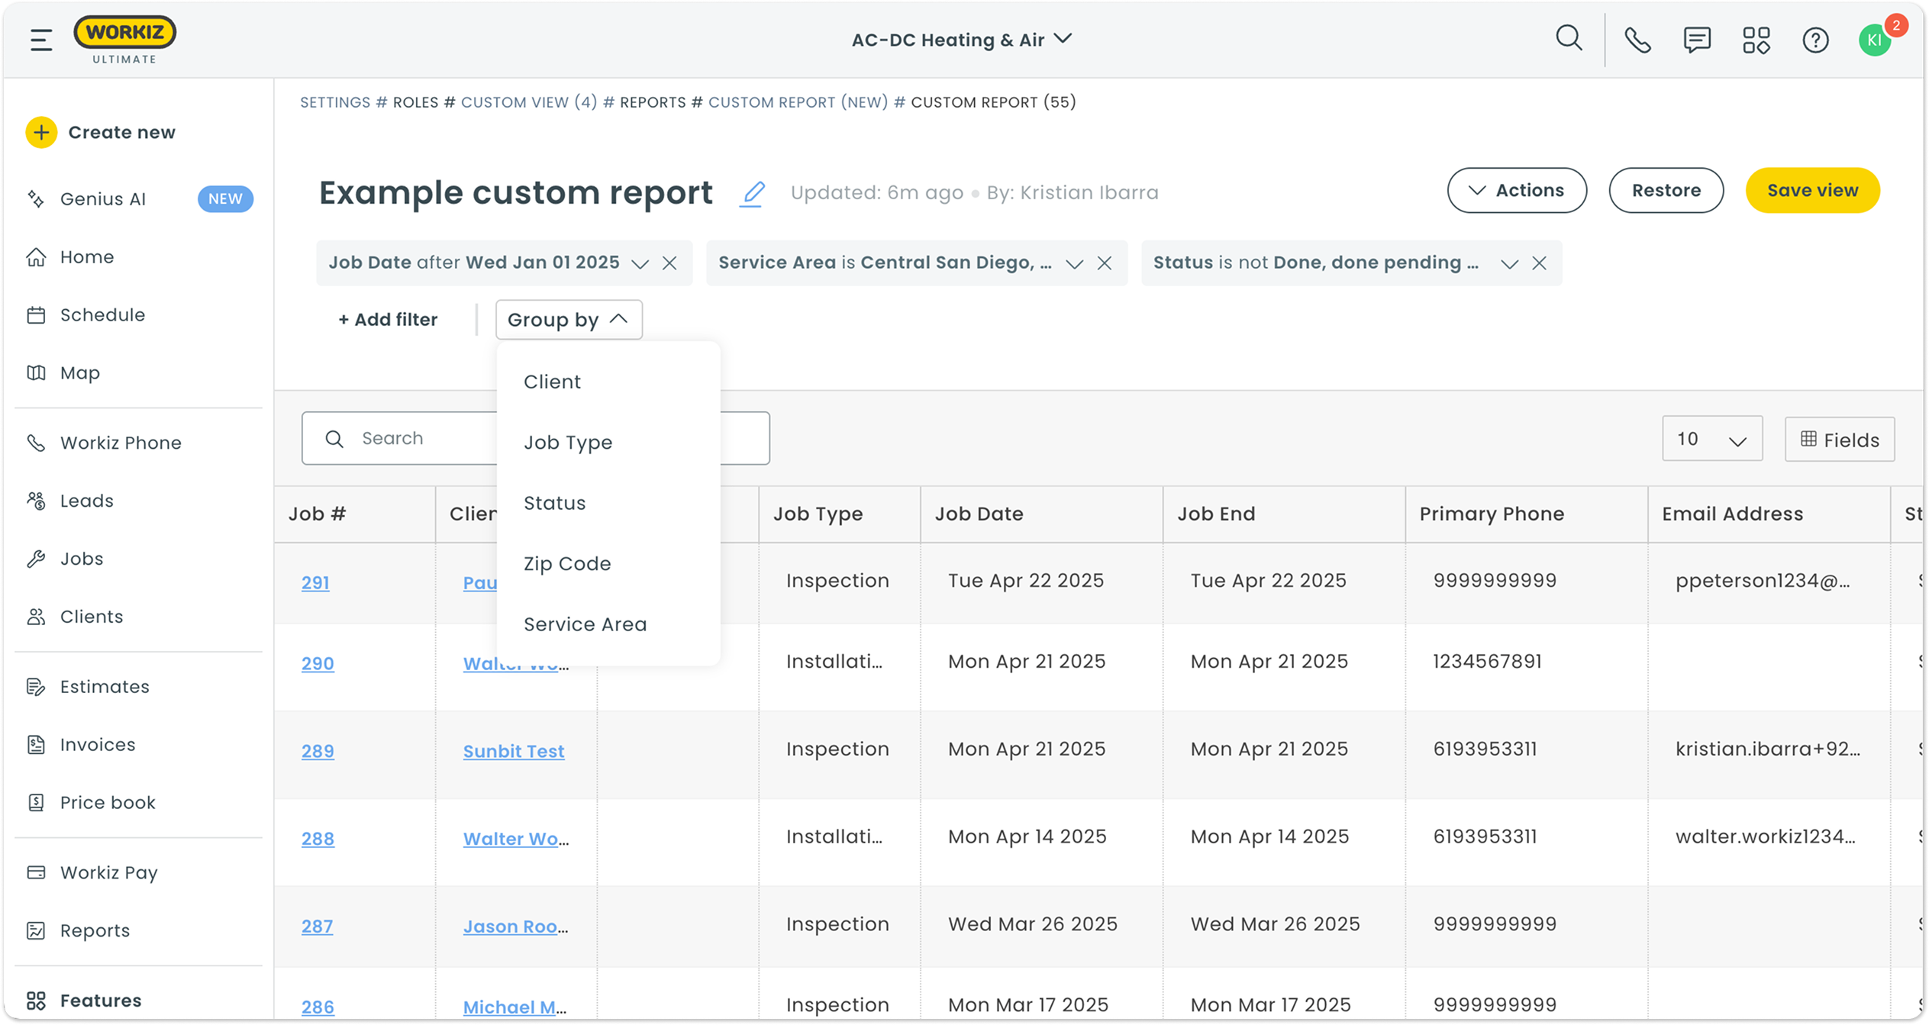Image resolution: width=1929 pixels, height=1025 pixels.
Task: Open the search magnifier in top bar
Action: tap(1569, 38)
